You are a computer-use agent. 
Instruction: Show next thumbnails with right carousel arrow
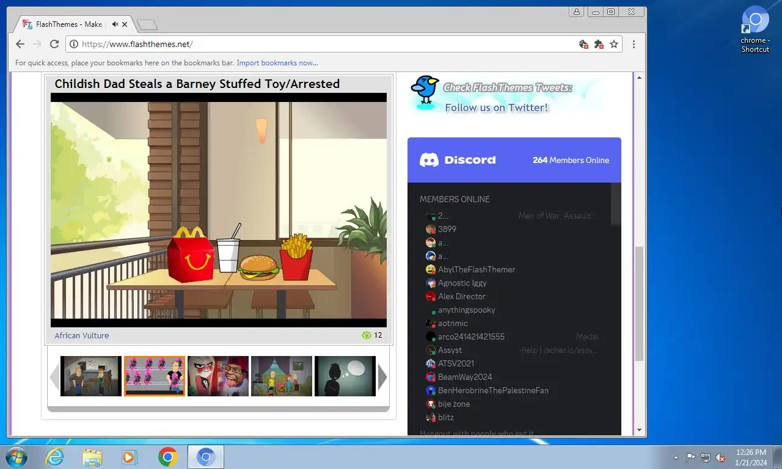[x=382, y=377]
